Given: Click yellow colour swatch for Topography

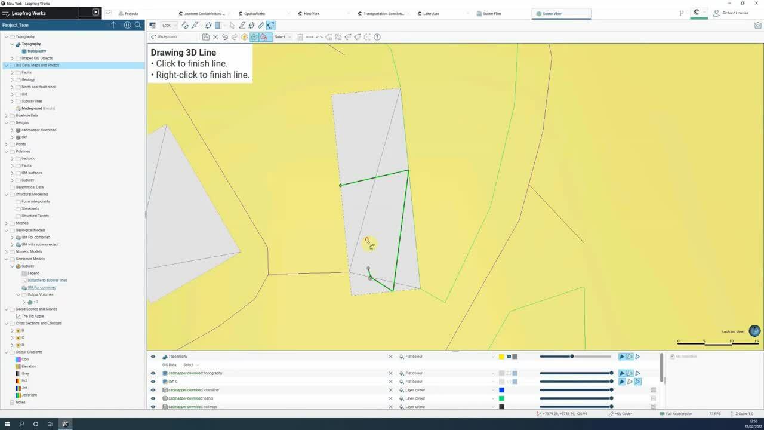Looking at the screenshot, I should click(x=501, y=357).
